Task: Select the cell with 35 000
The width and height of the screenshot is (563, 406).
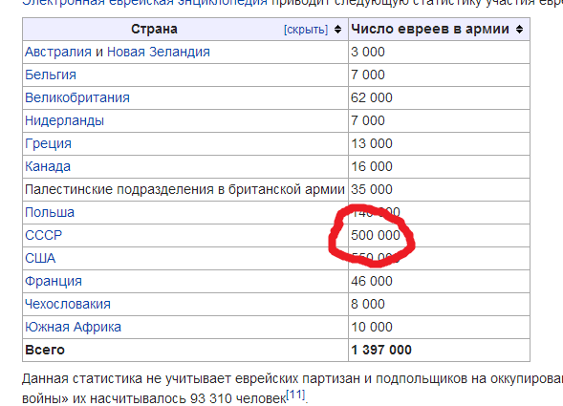Action: [x=439, y=189]
